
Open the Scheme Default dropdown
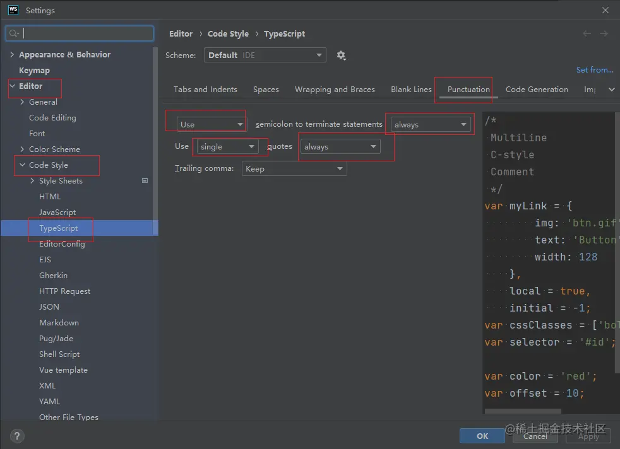pos(265,55)
